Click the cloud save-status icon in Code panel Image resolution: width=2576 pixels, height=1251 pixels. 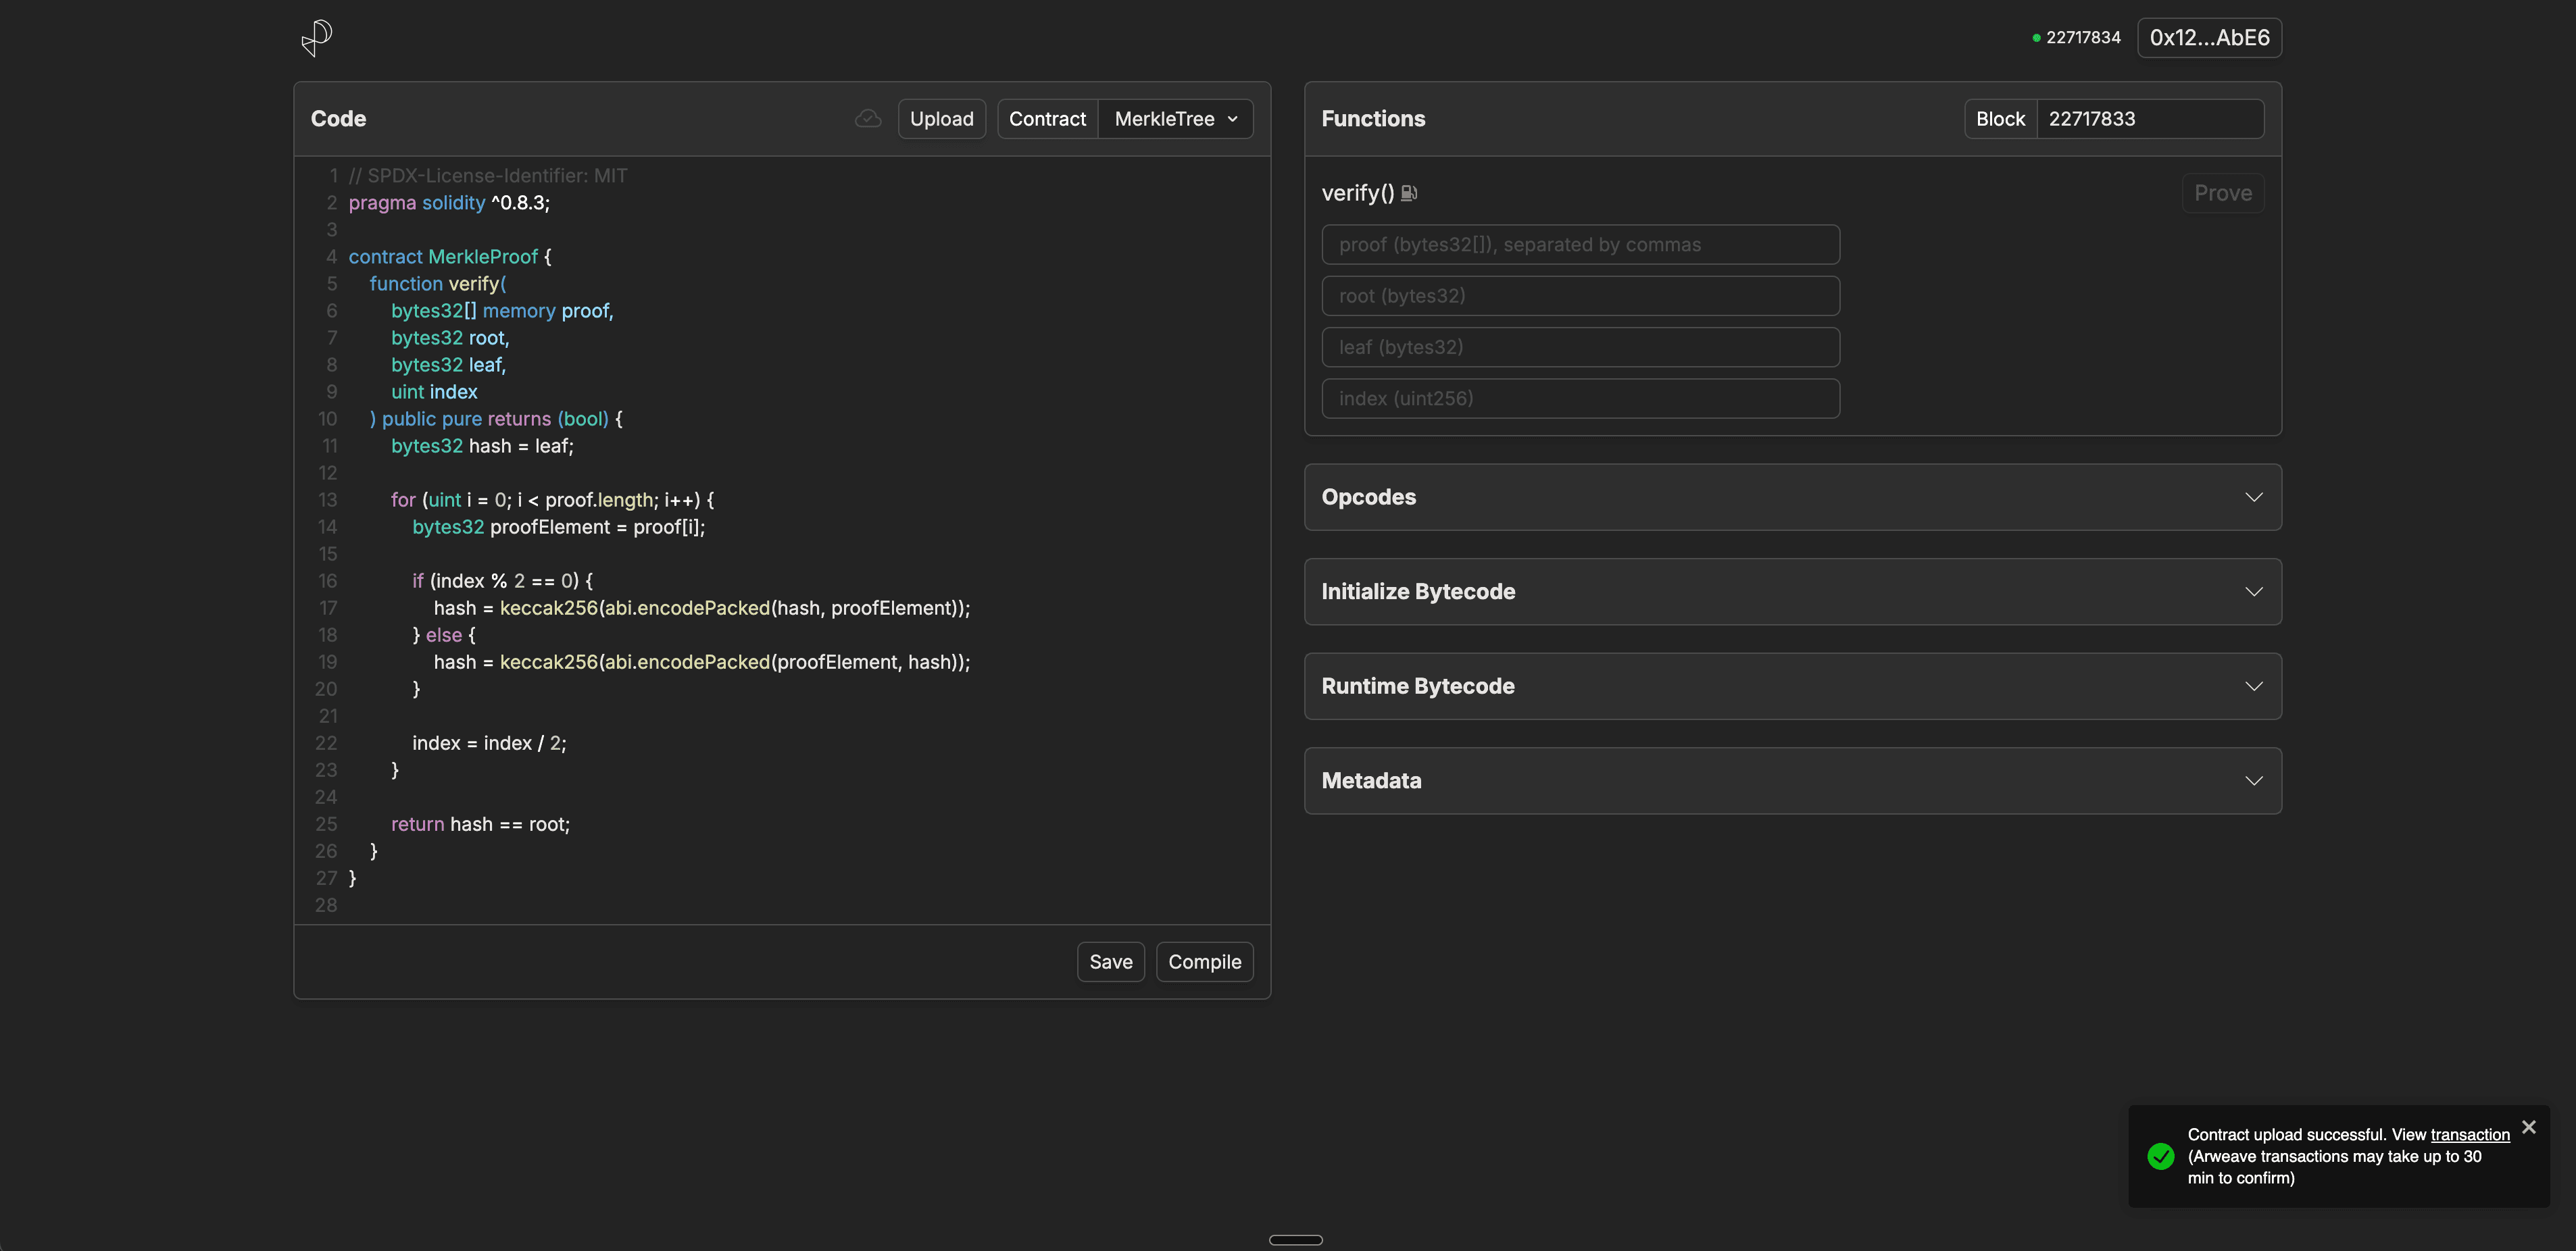click(867, 118)
